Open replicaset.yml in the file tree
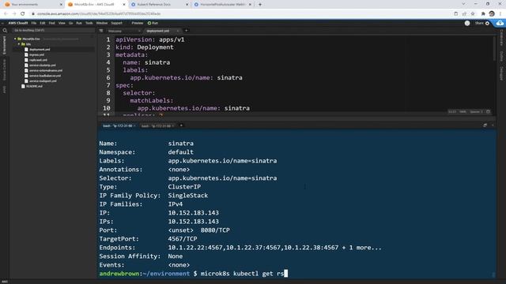 (x=38, y=60)
